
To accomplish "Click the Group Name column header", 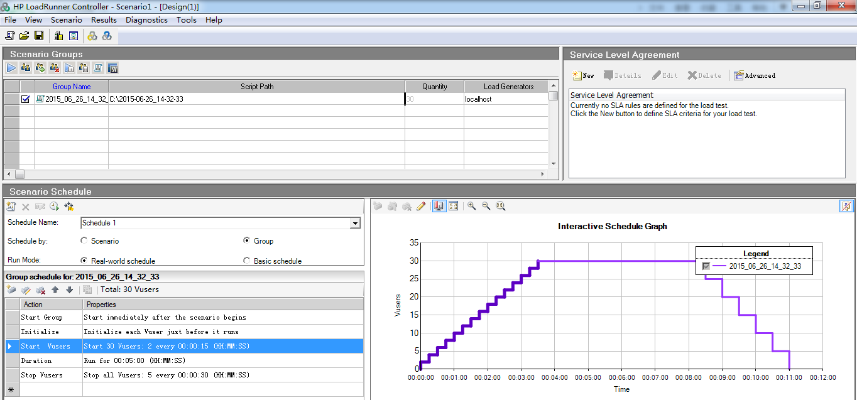I will (x=72, y=87).
